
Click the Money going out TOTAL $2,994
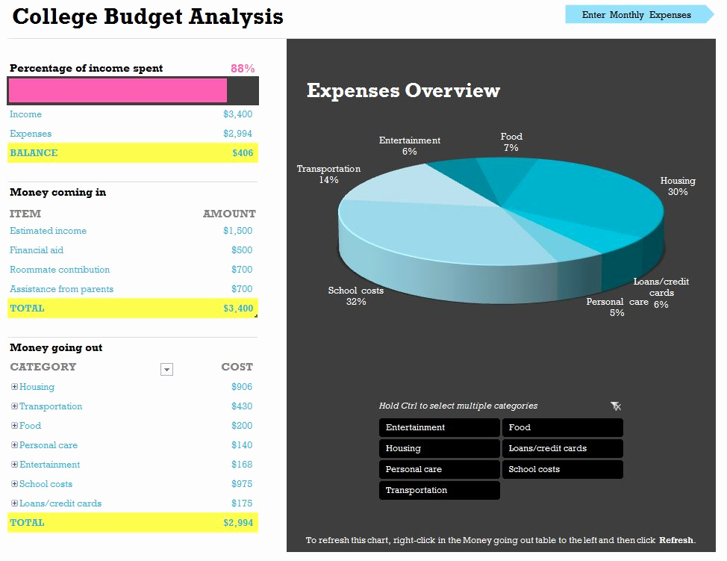(238, 522)
